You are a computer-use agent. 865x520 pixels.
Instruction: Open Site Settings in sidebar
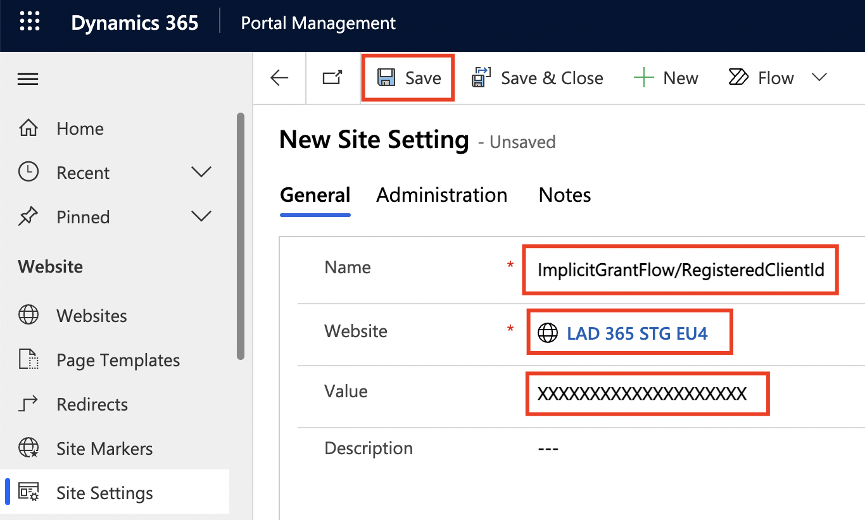(105, 493)
